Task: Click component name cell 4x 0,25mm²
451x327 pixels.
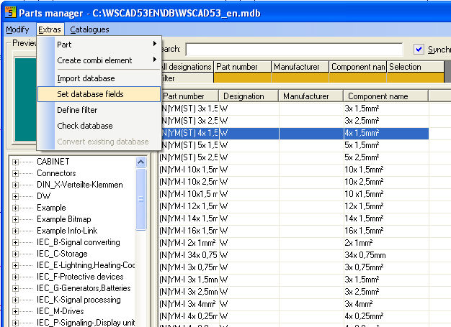Action: pyautogui.click(x=386, y=316)
